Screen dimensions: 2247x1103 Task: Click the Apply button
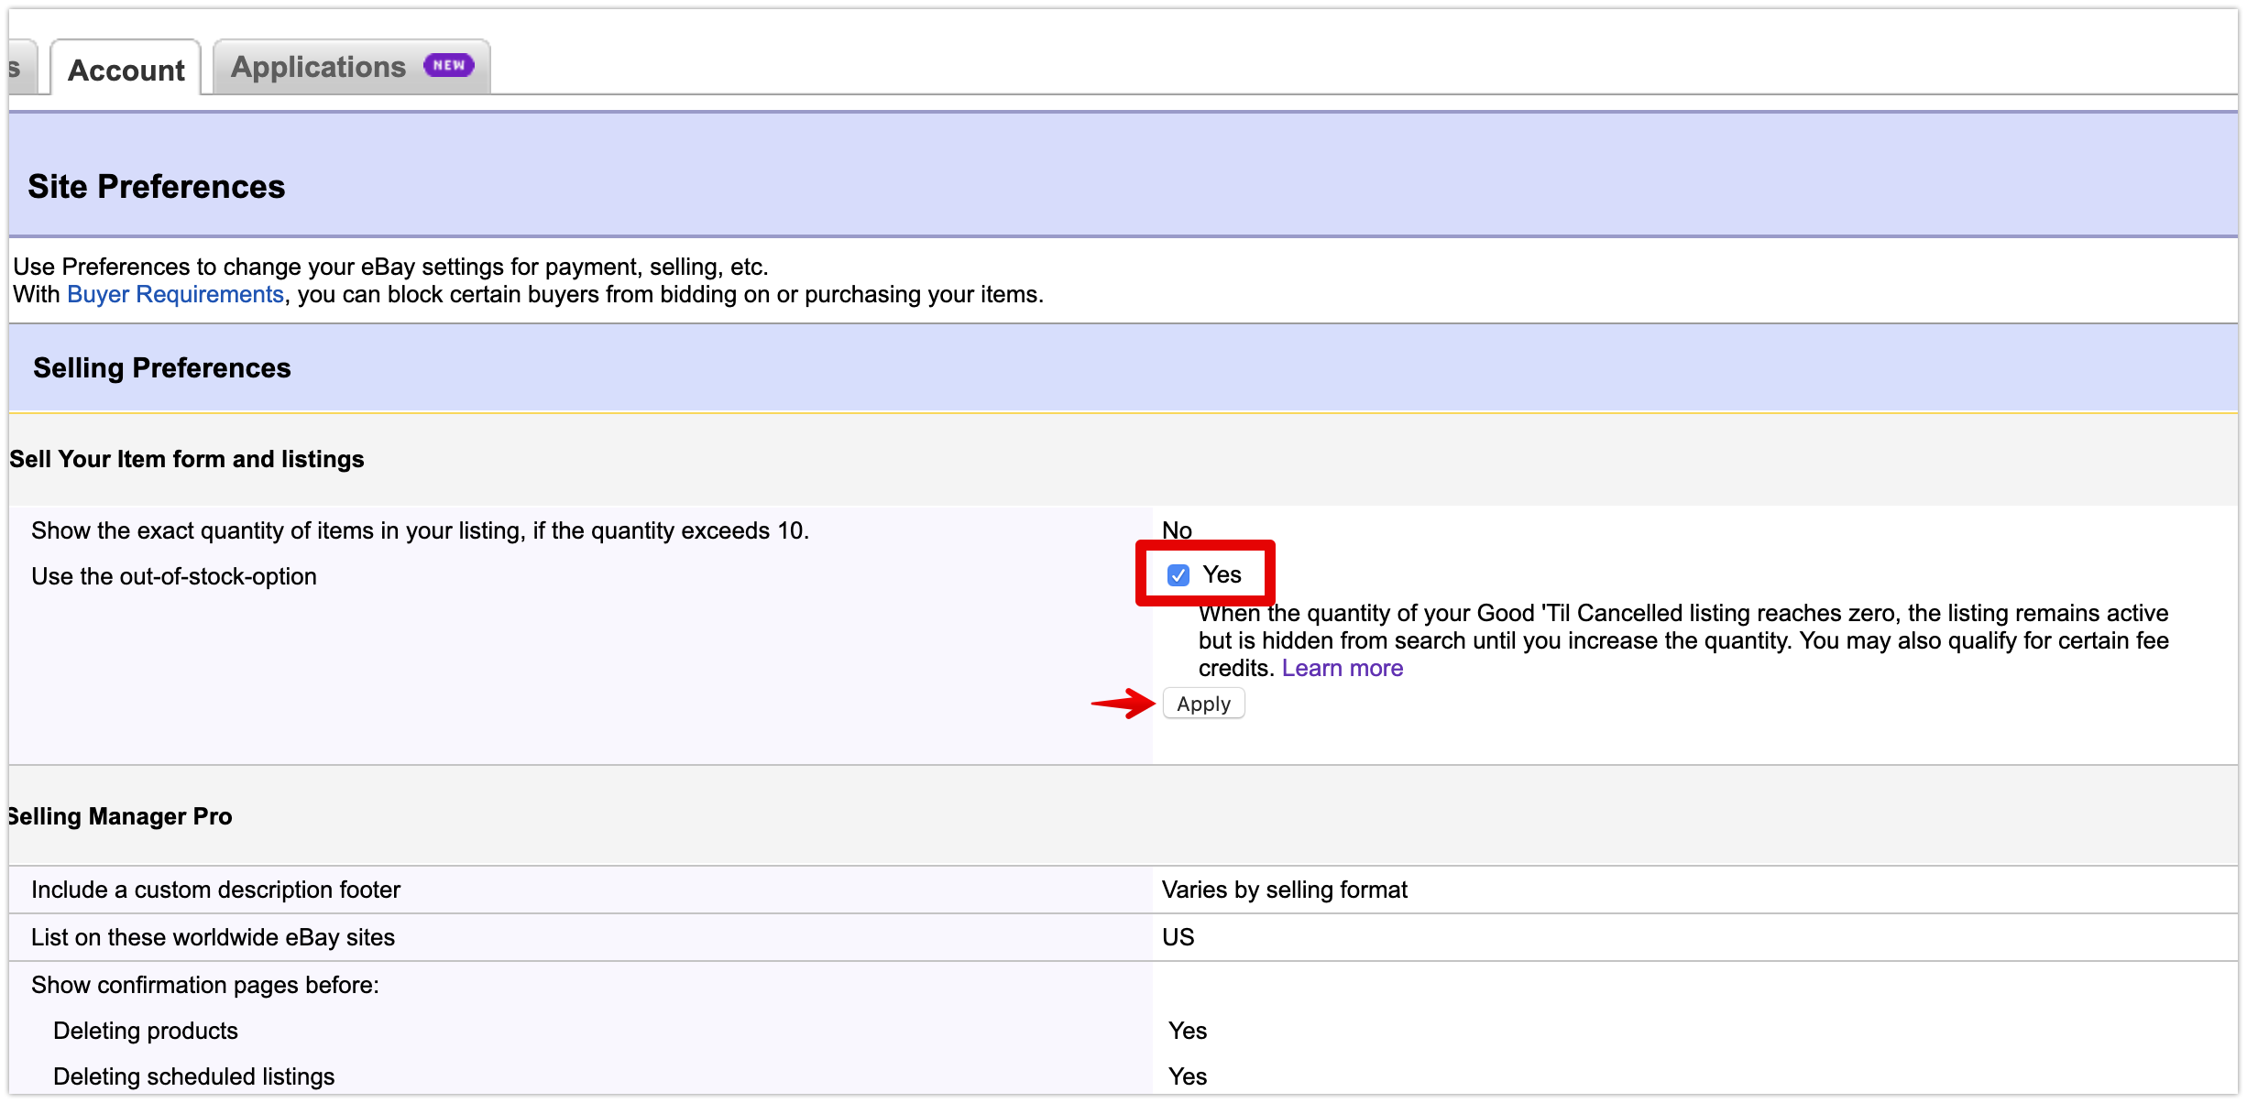click(x=1203, y=704)
